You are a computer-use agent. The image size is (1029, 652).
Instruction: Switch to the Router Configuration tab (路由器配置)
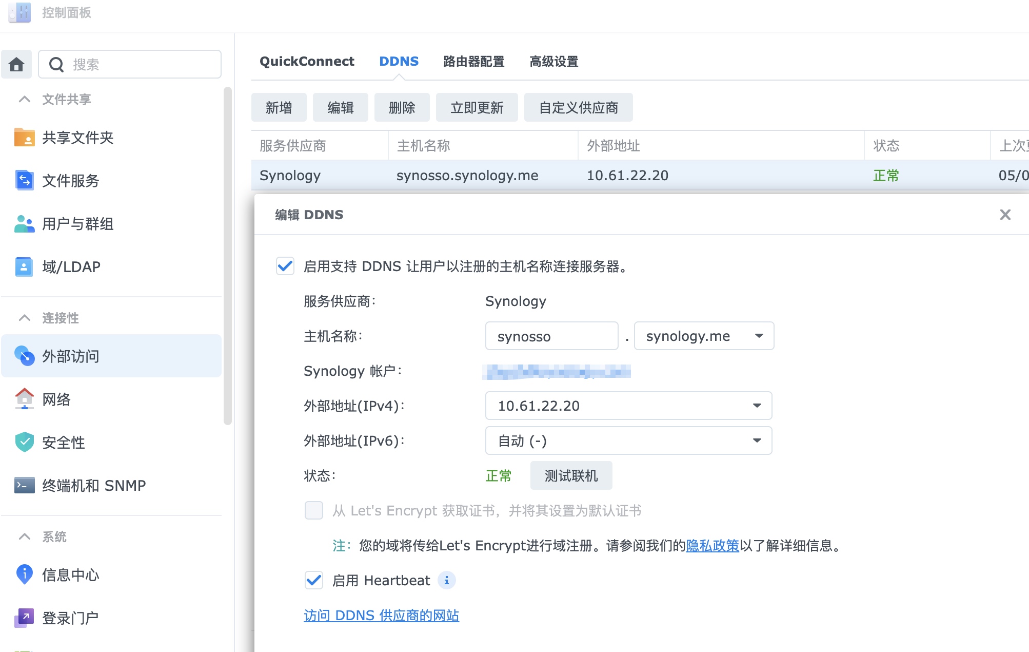click(473, 61)
